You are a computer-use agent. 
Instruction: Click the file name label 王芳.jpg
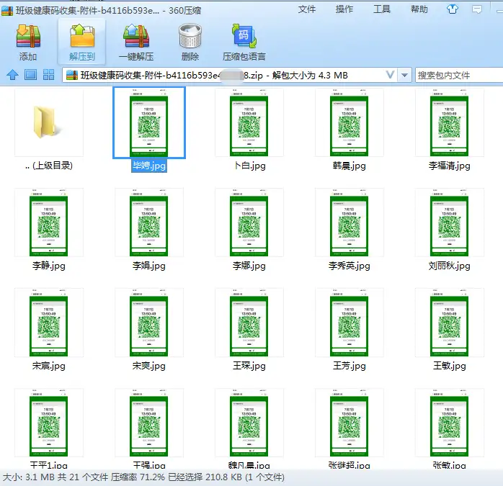(x=349, y=366)
